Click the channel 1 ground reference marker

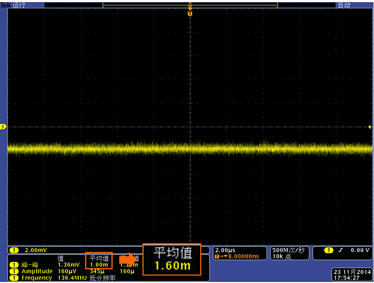pos(3,127)
